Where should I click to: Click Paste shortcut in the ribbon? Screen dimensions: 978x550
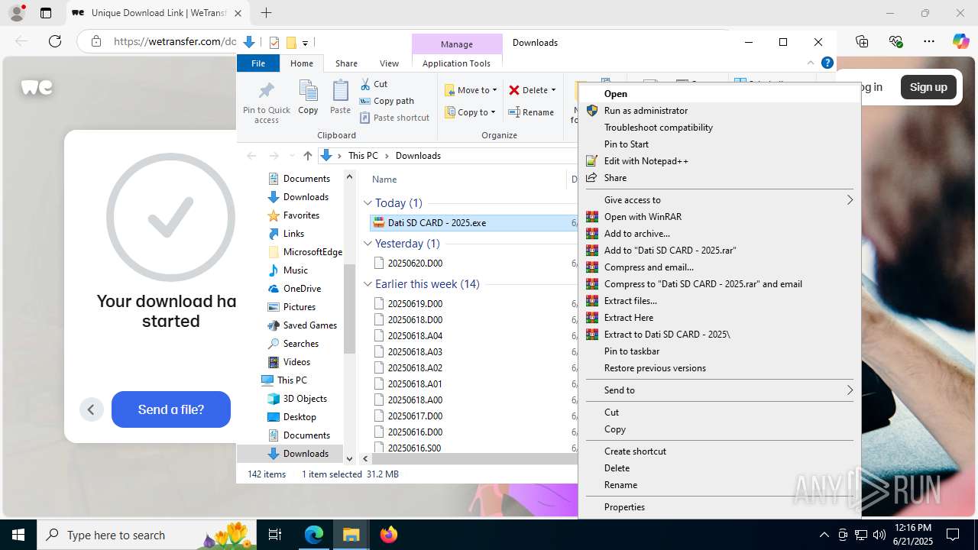394,118
